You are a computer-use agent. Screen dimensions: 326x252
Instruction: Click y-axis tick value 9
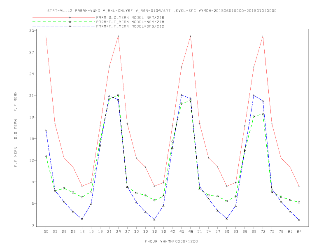pos(33,182)
